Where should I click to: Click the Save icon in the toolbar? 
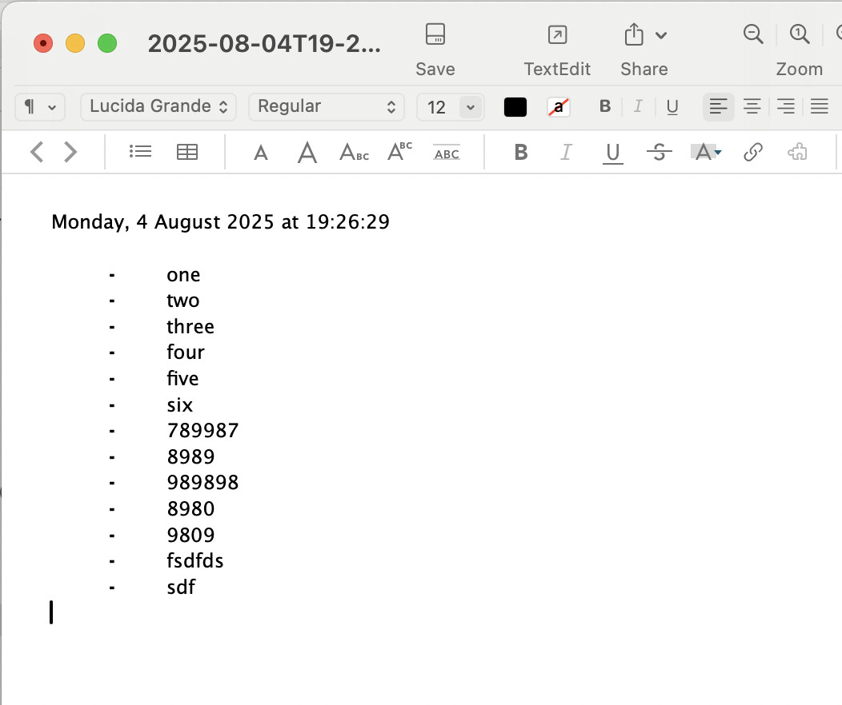click(435, 35)
